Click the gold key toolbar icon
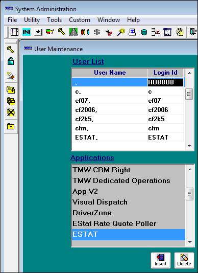198x273 pixels. coord(62,32)
